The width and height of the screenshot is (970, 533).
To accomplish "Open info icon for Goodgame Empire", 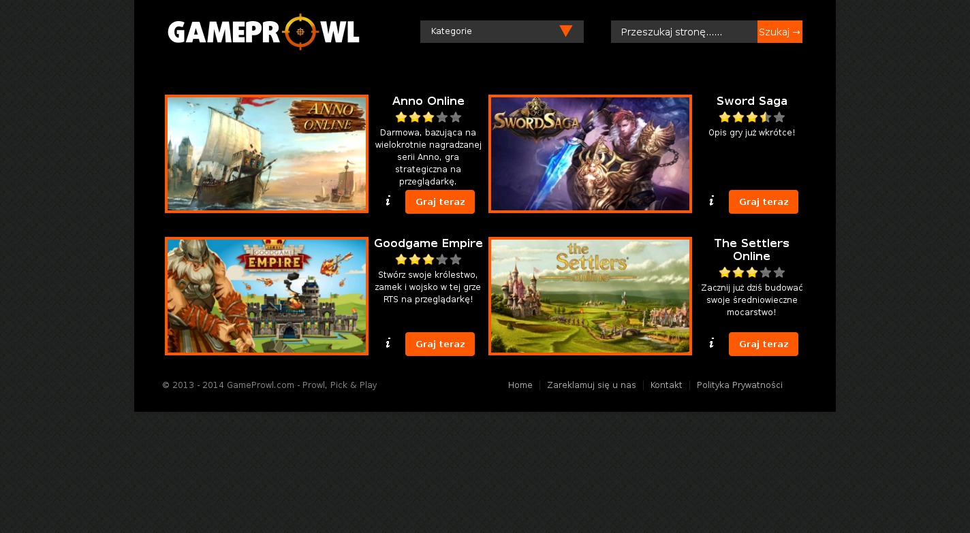I will [388, 343].
